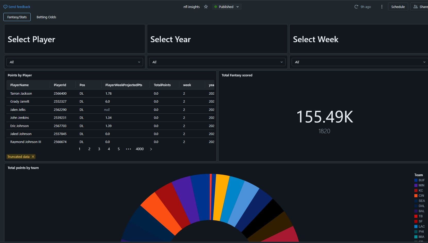Jump to last page 4000
Viewport: 428px width, 243px height.
point(140,149)
